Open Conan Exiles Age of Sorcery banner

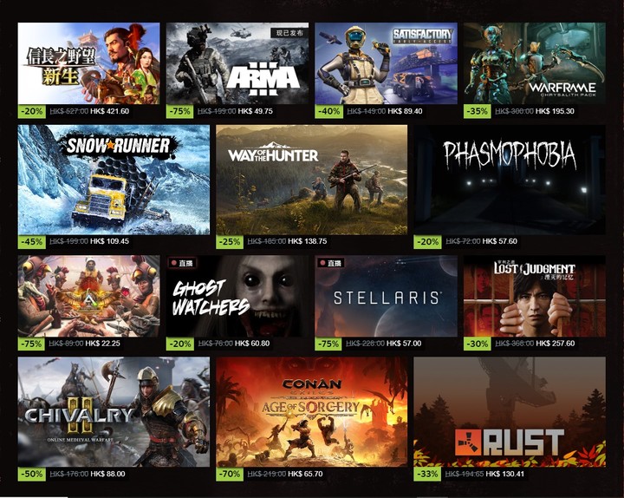[312, 412]
